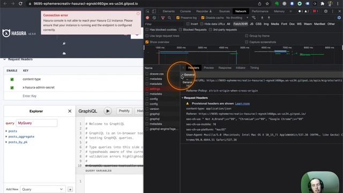Open network conditions wifi icon

click(253, 18)
